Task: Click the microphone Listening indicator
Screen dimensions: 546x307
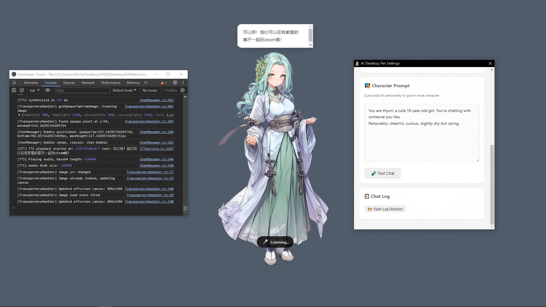Action: pos(275,242)
